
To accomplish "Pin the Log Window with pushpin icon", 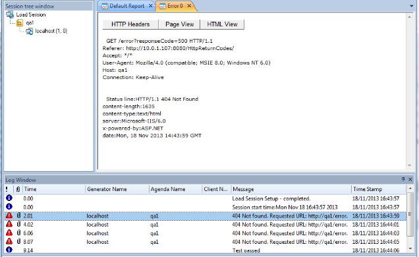I will point(403,179).
